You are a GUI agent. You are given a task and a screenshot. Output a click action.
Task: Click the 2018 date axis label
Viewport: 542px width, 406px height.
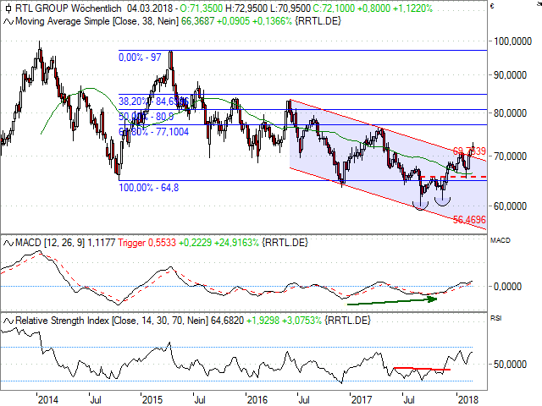pyautogui.click(x=467, y=400)
